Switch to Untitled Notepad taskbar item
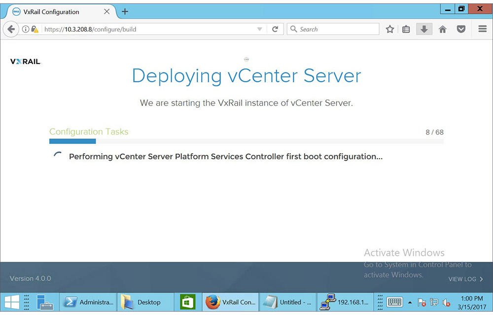 tap(287, 302)
